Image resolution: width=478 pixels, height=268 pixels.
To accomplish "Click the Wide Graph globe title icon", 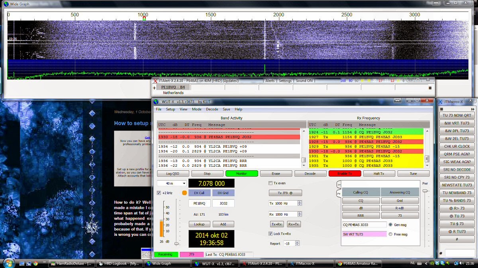I will (x=6, y=4).
